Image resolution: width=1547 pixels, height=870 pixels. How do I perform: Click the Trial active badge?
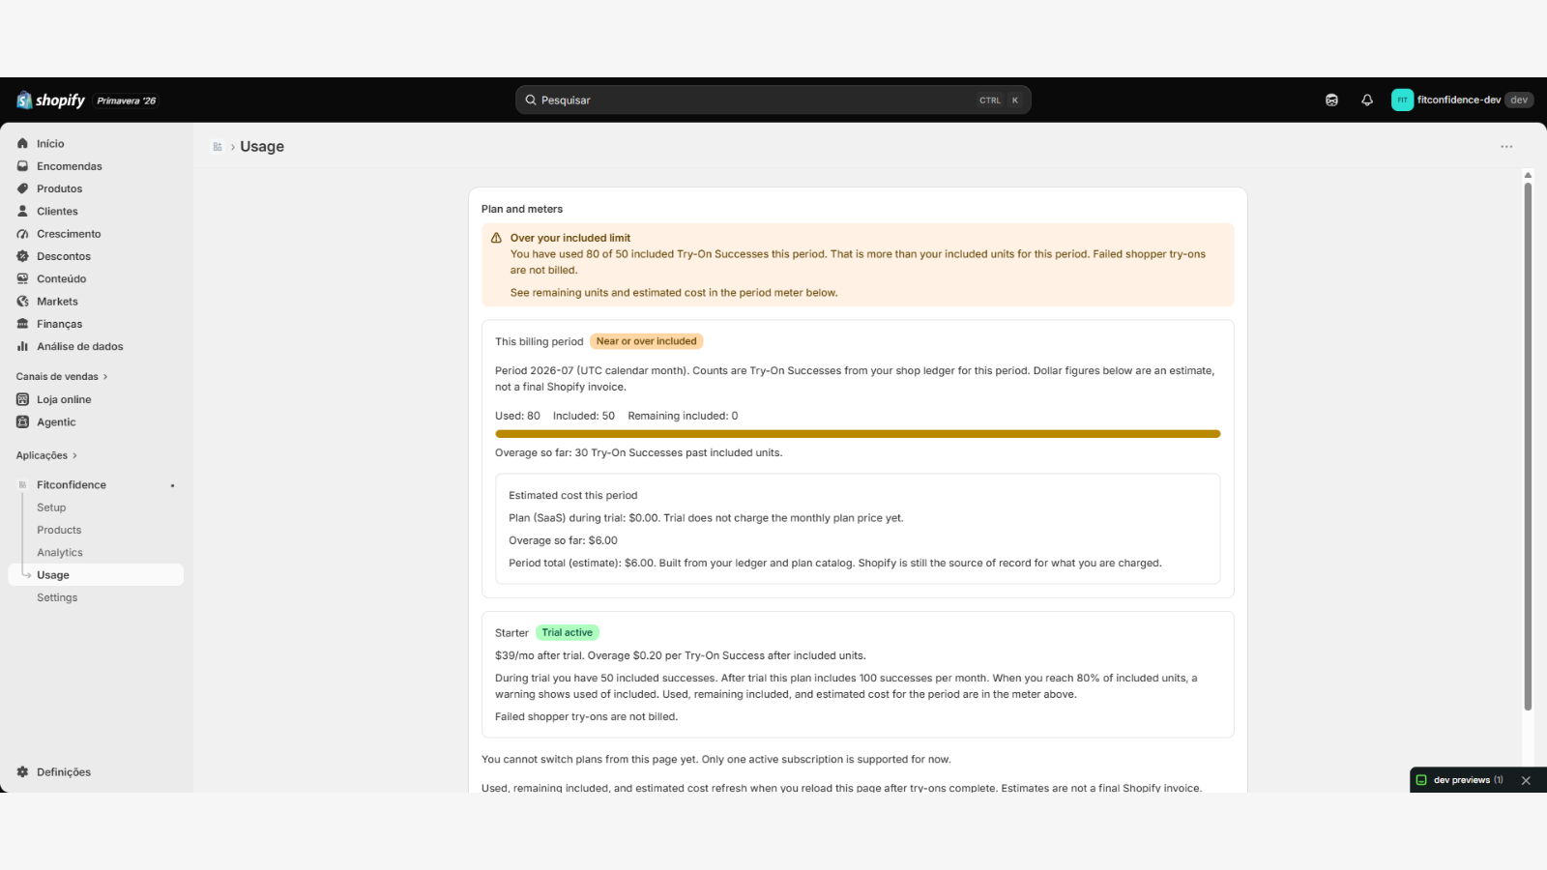pyautogui.click(x=568, y=633)
